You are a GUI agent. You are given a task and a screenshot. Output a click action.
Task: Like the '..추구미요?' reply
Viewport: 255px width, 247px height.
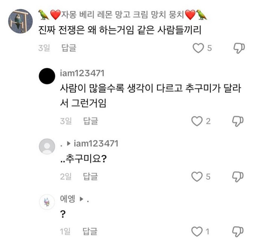point(197,177)
